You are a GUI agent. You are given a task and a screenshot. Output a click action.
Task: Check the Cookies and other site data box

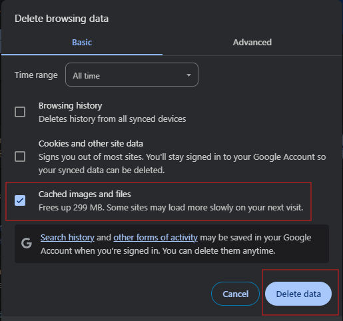20,157
